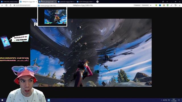Close the active jpg tab
This screenshot has width=182, height=102.
click(x=36, y=2)
